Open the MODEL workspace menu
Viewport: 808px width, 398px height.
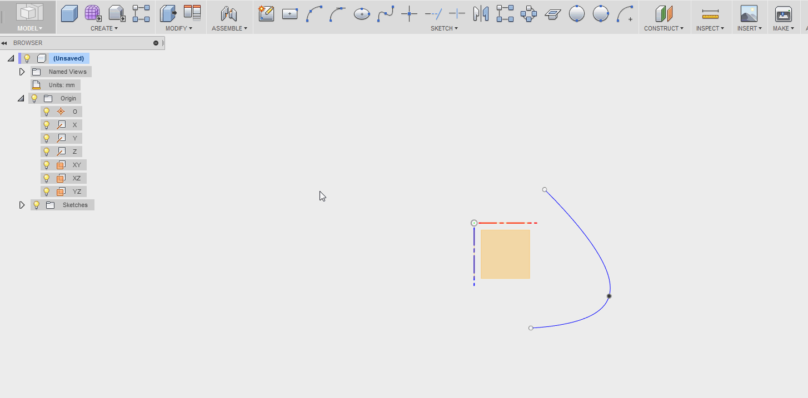click(x=28, y=28)
